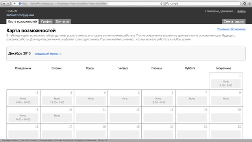The image size is (252, 142).
Task: Select the Карта возможностей tab
Action: 22,22
